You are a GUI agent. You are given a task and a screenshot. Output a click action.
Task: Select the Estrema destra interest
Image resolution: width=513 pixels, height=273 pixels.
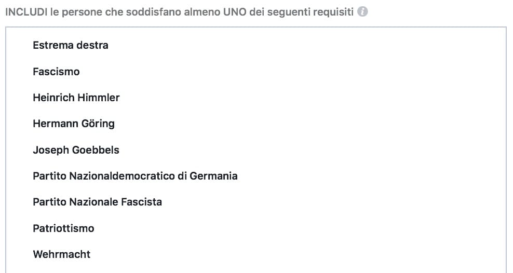click(71, 45)
